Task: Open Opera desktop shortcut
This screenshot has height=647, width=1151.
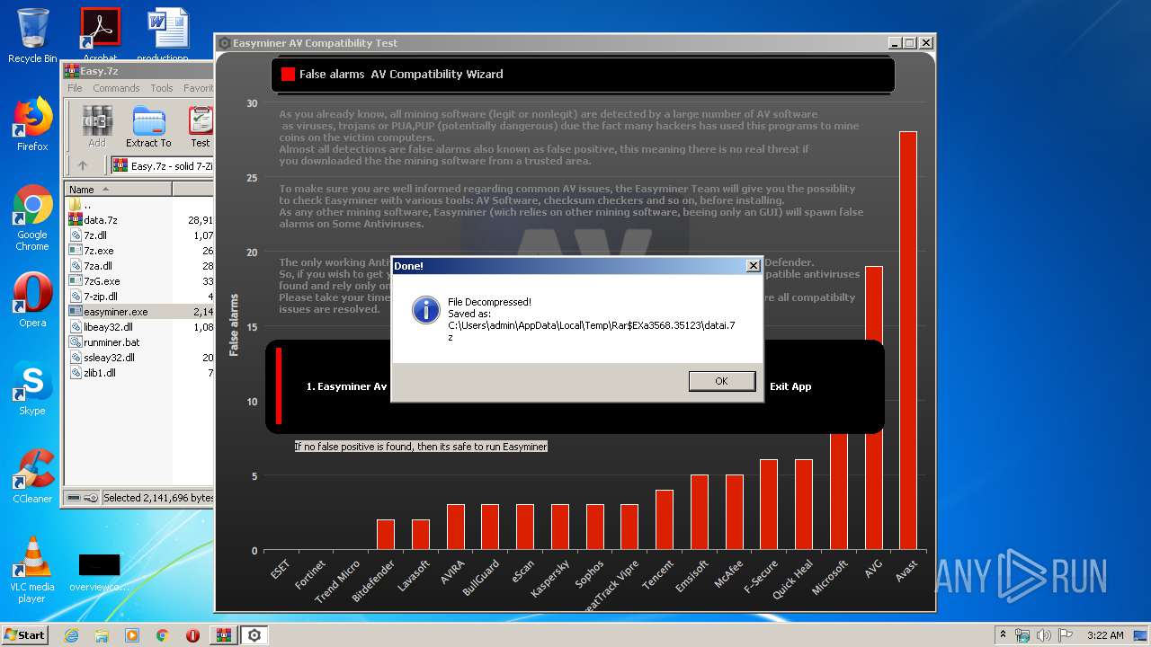Action: click(x=32, y=301)
